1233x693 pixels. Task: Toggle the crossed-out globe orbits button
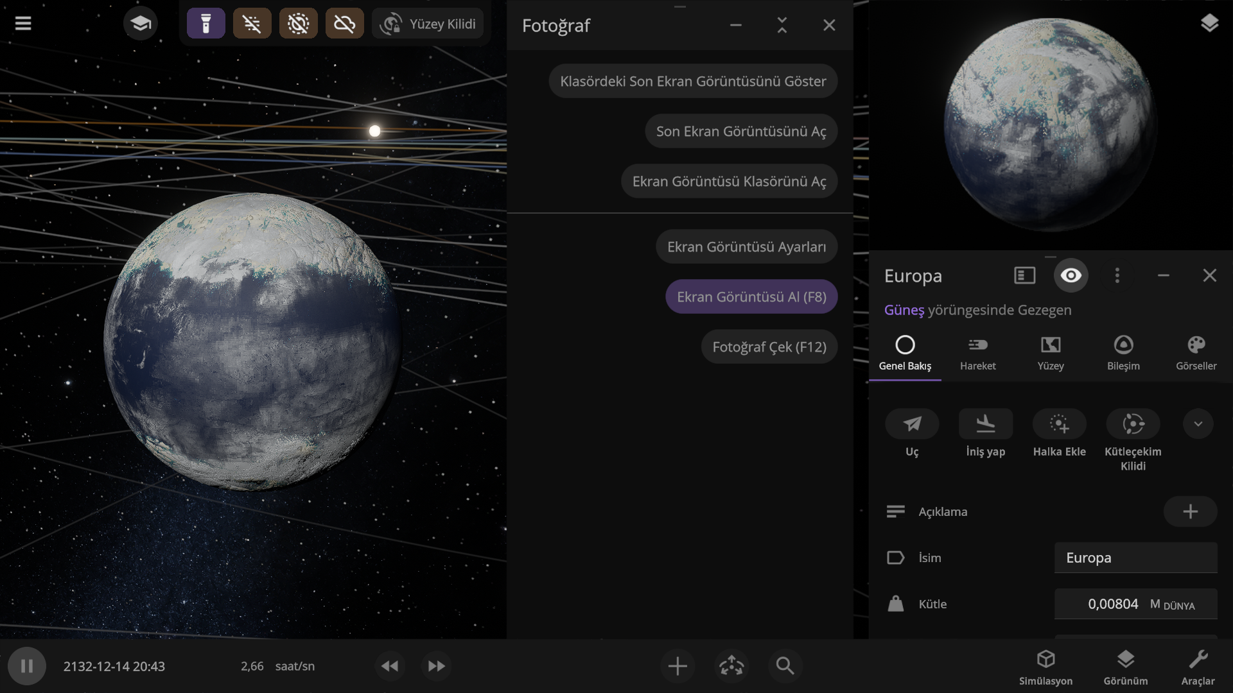pyautogui.click(x=299, y=24)
